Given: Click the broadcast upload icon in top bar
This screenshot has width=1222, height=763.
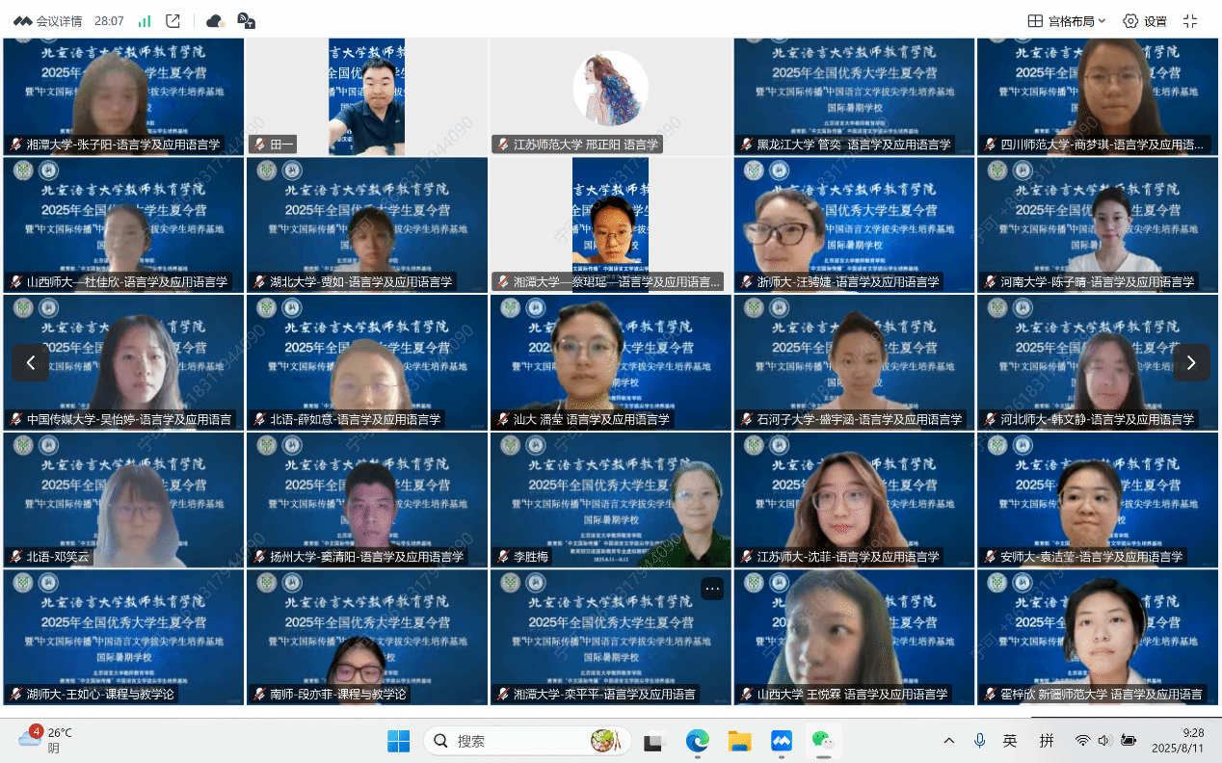Looking at the screenshot, I should pos(246,21).
